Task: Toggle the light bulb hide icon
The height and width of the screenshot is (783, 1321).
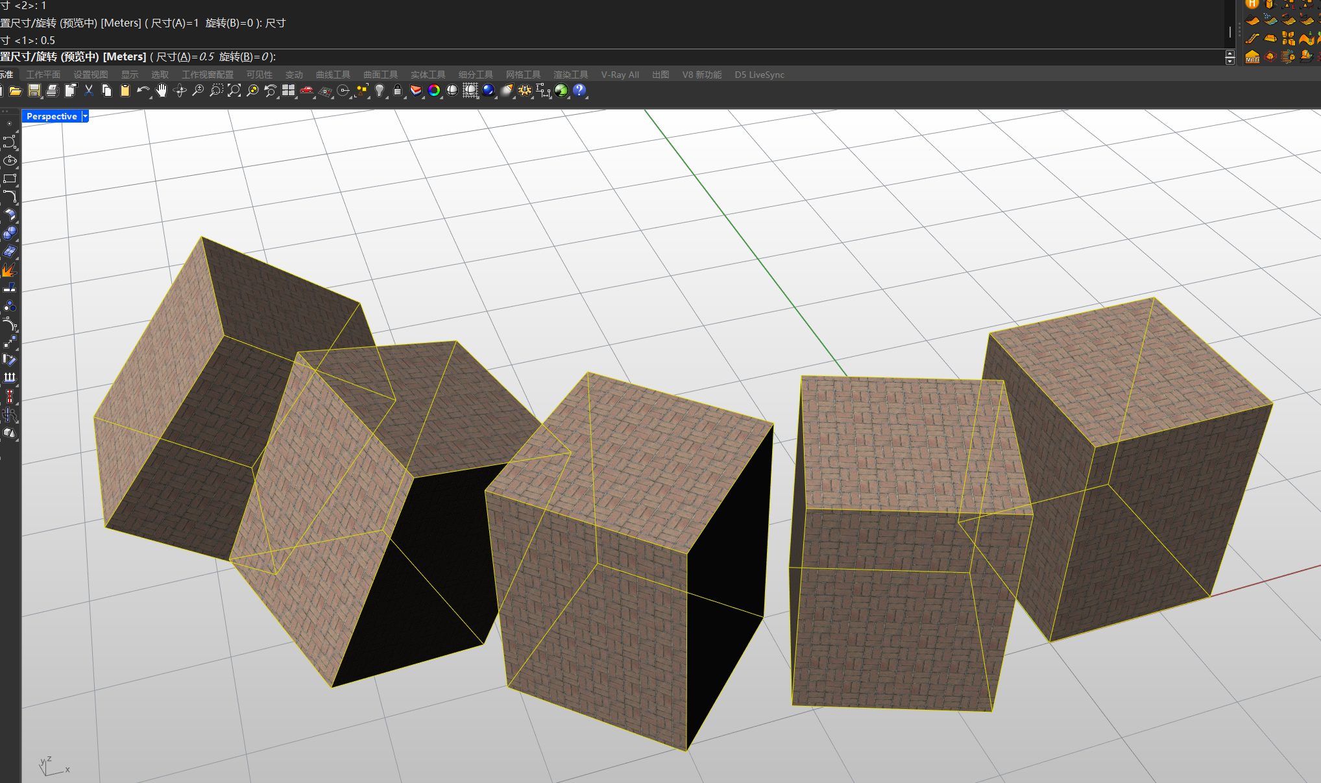Action: point(380,91)
